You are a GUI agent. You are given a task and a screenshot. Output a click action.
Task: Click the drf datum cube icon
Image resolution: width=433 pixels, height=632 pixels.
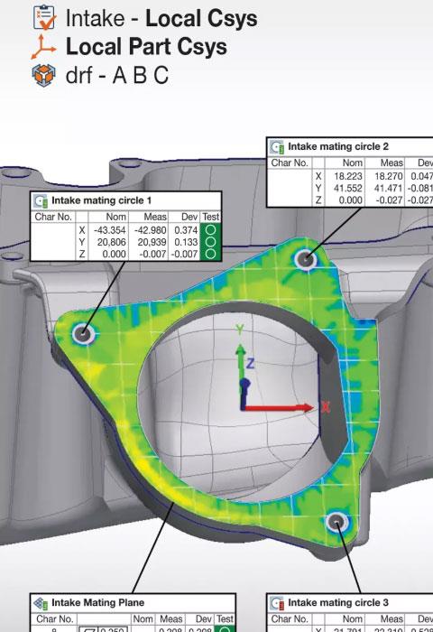(x=43, y=75)
